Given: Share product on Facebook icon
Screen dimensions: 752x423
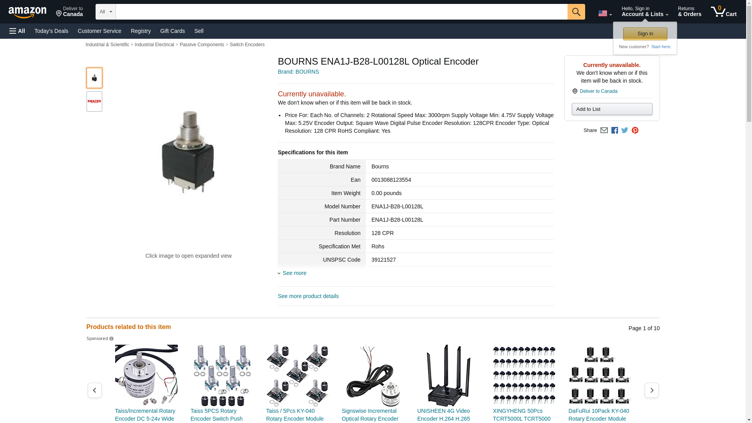Looking at the screenshot, I should point(615,130).
